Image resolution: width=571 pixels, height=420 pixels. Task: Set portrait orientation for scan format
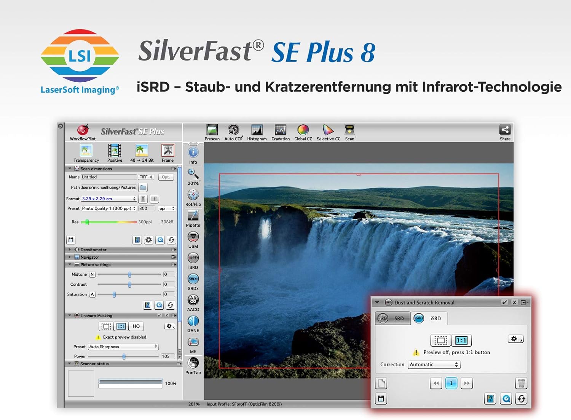pos(143,199)
